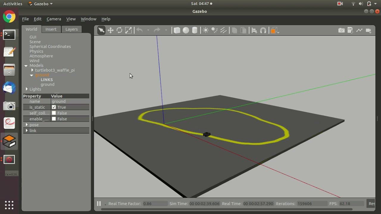The height and width of the screenshot is (214, 381).
Task: Select the arrow selection mode tool
Action: tap(101, 30)
